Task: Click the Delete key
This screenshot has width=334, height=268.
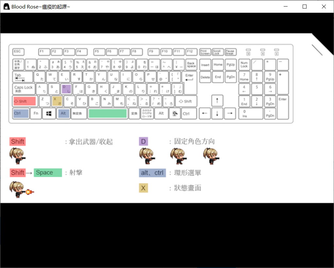Action: 205,77
